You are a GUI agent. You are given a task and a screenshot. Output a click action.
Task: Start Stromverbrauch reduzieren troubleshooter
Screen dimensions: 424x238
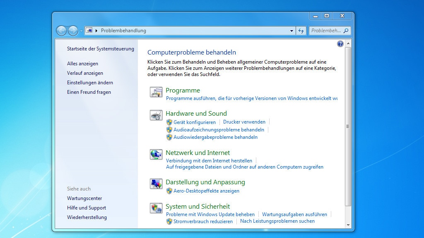coord(203,221)
